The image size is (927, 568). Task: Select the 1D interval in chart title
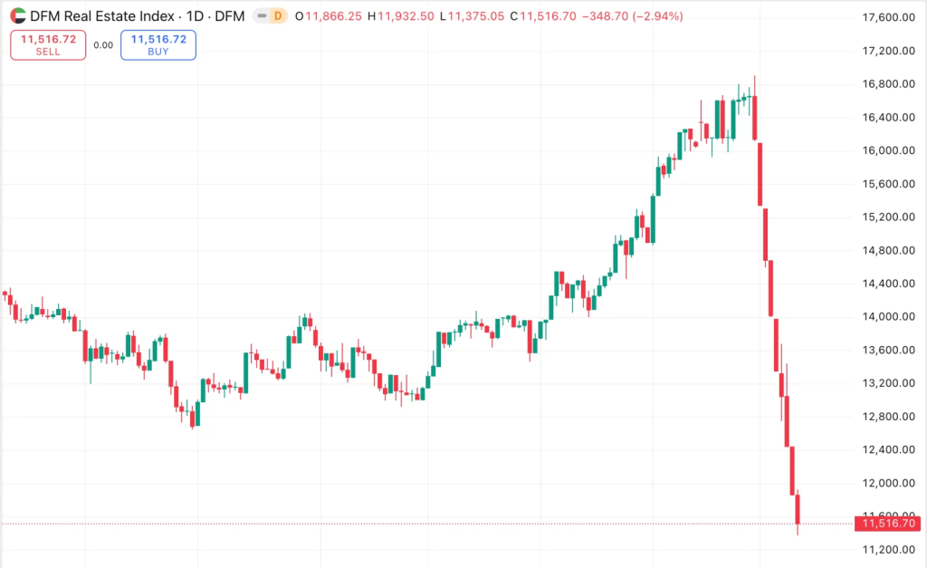click(196, 16)
